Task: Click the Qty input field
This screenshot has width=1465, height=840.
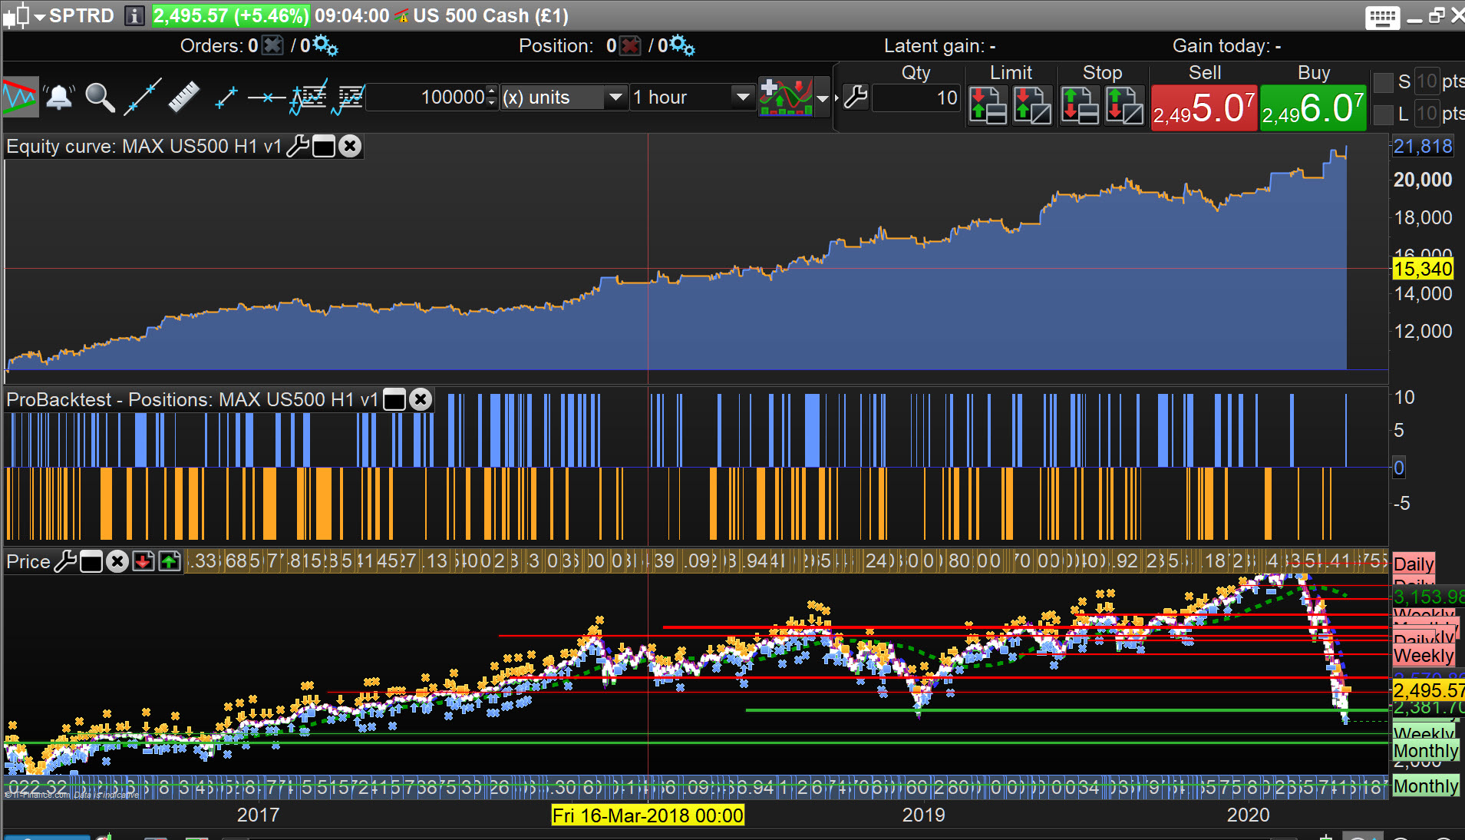Action: click(x=916, y=98)
